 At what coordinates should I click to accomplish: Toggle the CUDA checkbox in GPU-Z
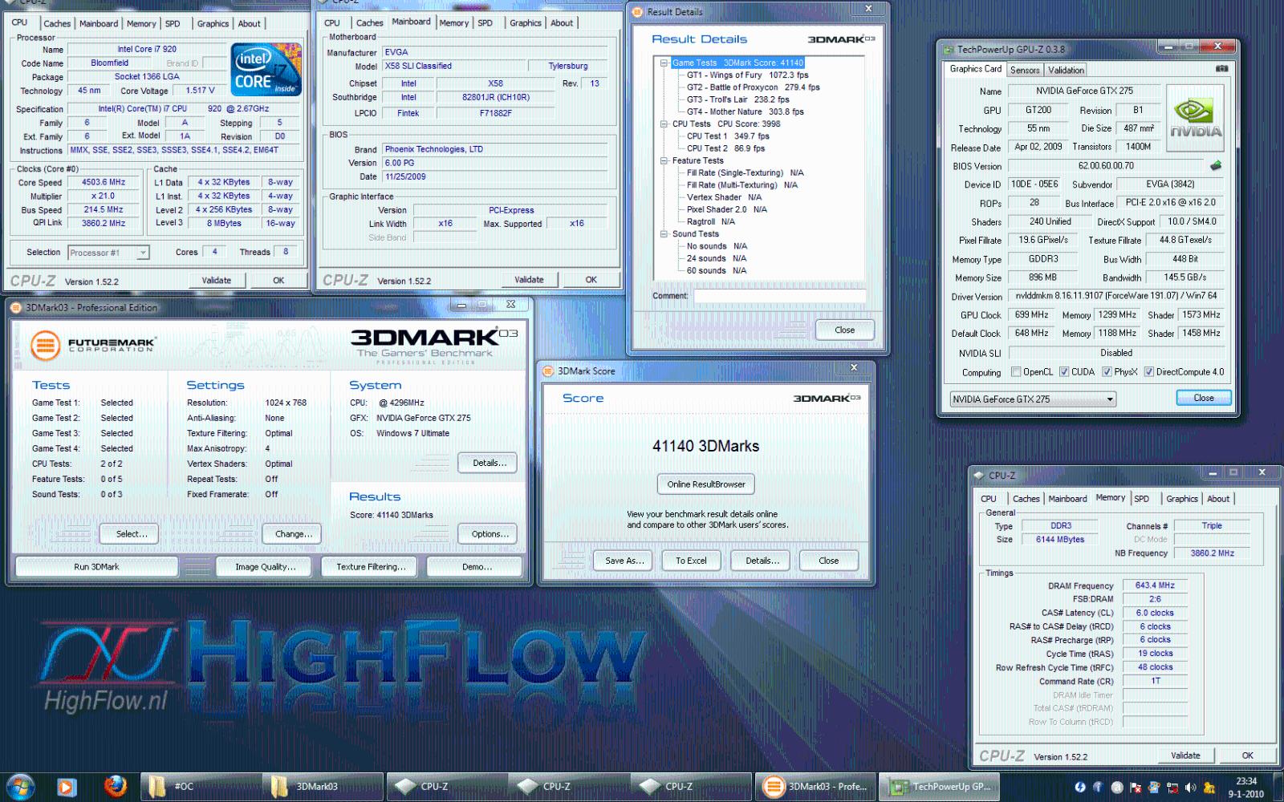tap(1064, 372)
